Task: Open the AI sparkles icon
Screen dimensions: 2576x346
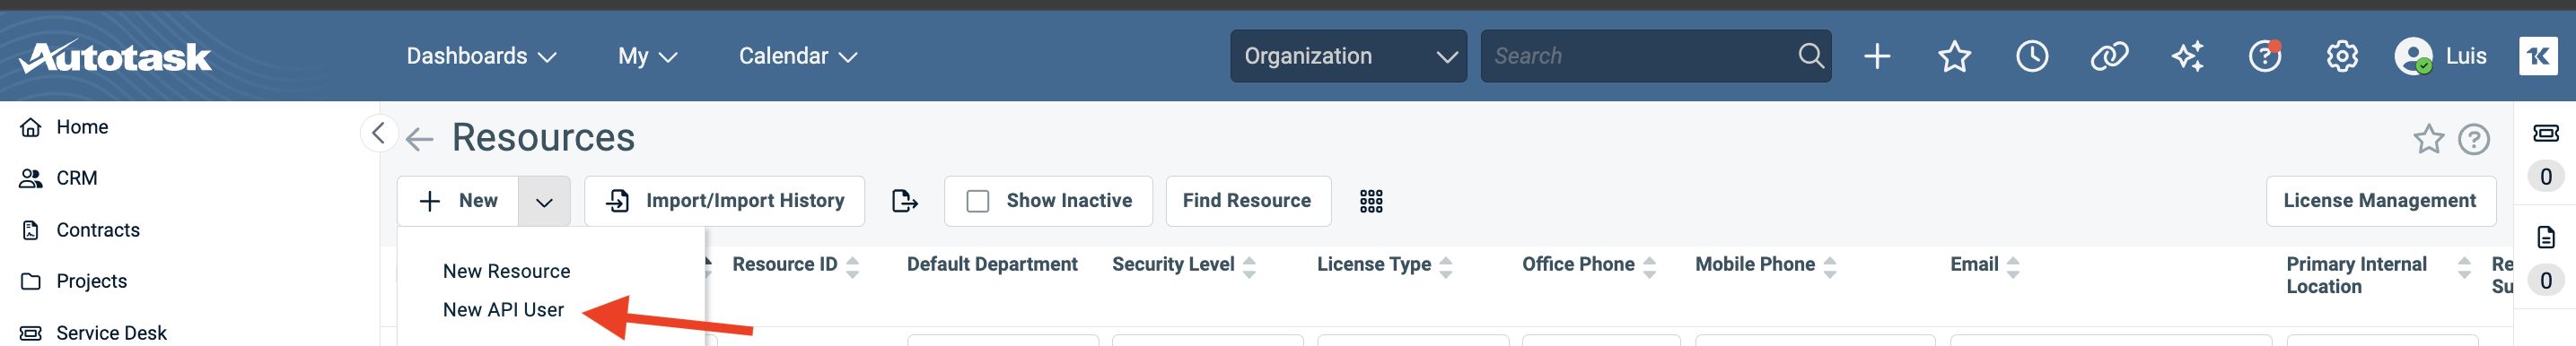Action: click(x=2187, y=56)
